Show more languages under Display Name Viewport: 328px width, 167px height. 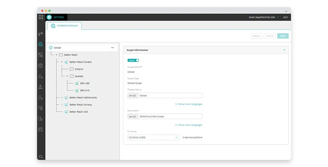(189, 104)
